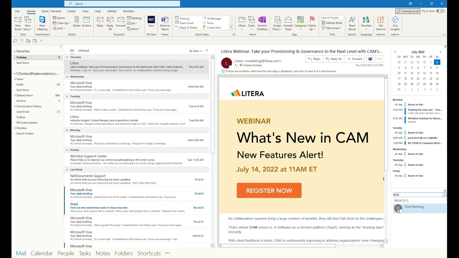The width and height of the screenshot is (459, 258).
Task: Share the email to Teams
Action: click(165, 23)
